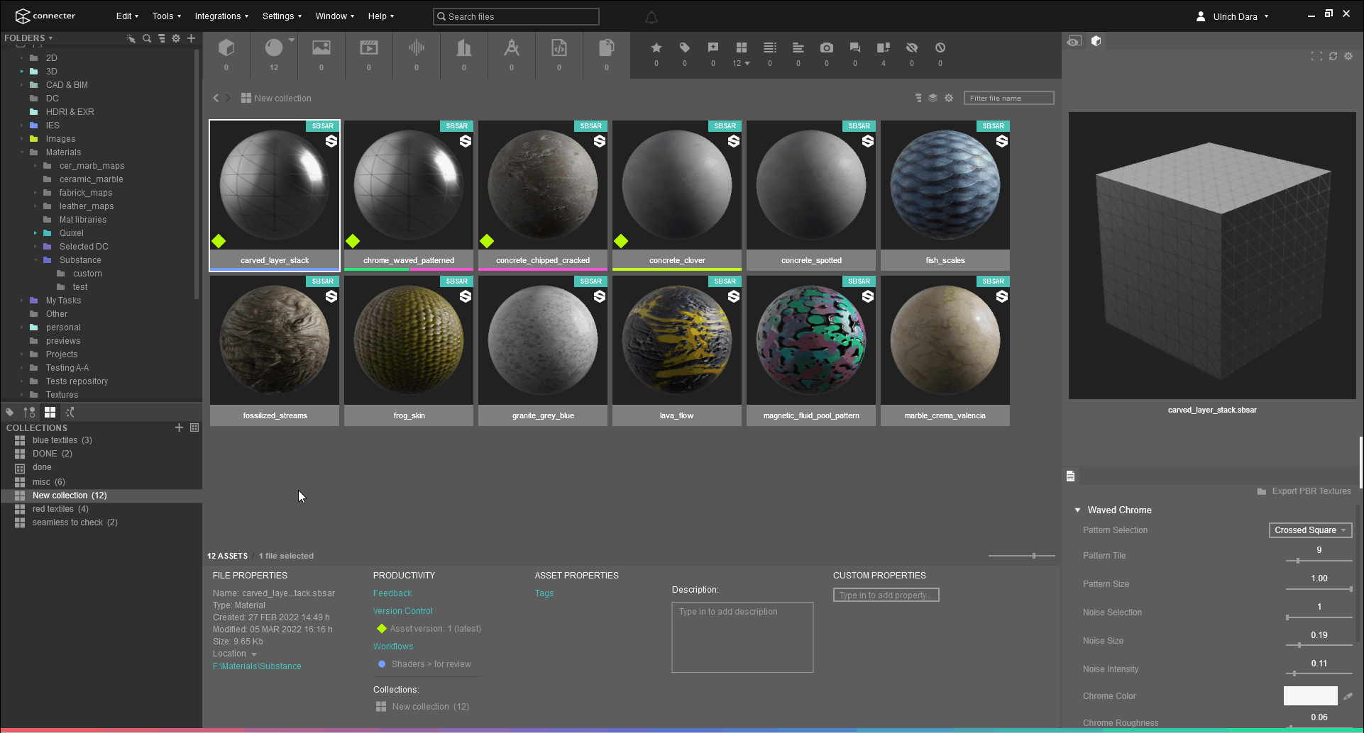This screenshot has width=1364, height=733.
Task: Collapse the Waved Chrome section
Action: (1078, 510)
